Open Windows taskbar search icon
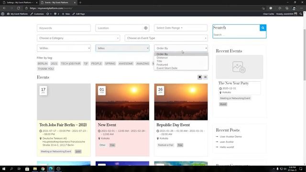The image size is (306, 172). pos(11,169)
